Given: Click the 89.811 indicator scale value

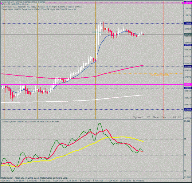Looking at the screenshot, I should point(187,121).
